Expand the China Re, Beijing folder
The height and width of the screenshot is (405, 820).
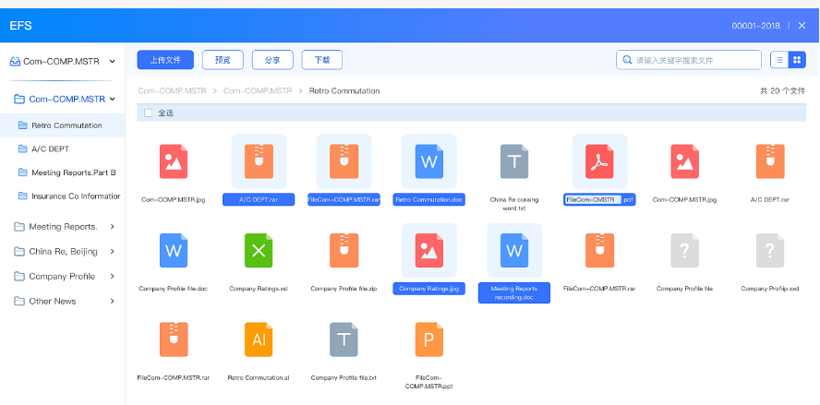(x=112, y=251)
